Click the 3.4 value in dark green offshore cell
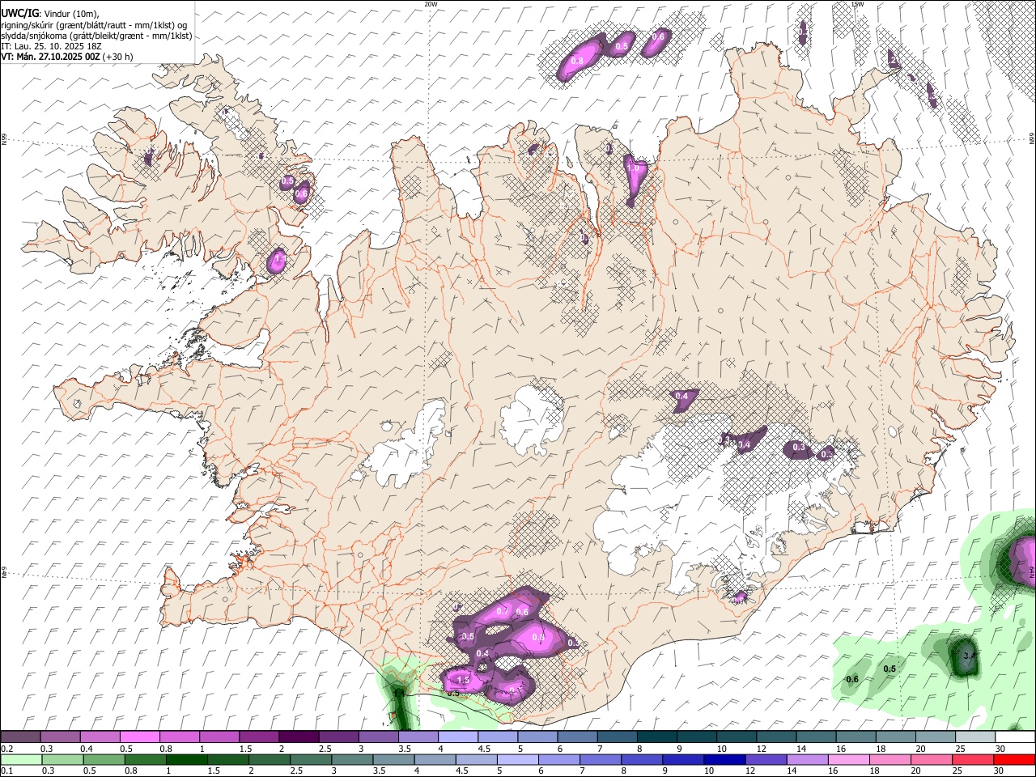The image size is (1036, 777). [969, 656]
